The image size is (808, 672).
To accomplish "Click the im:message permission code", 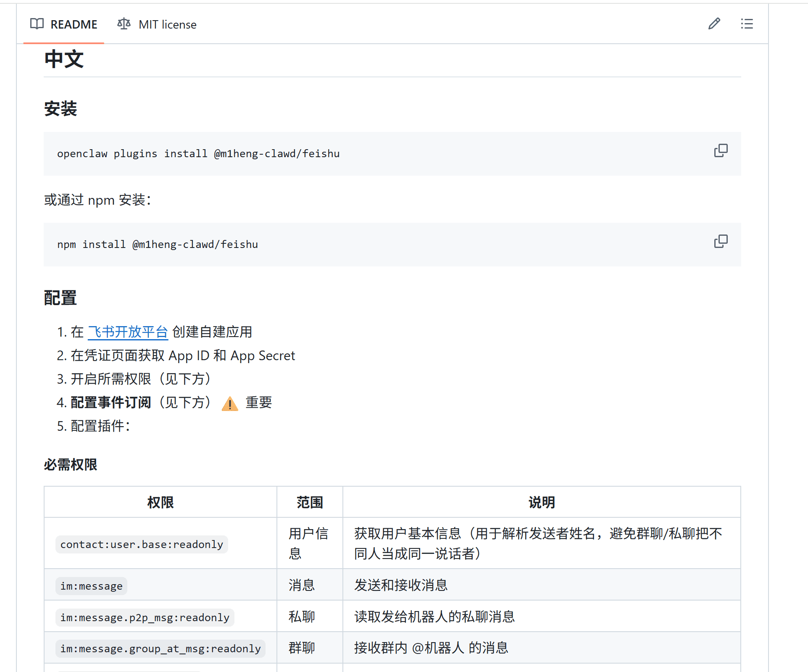I will point(91,586).
